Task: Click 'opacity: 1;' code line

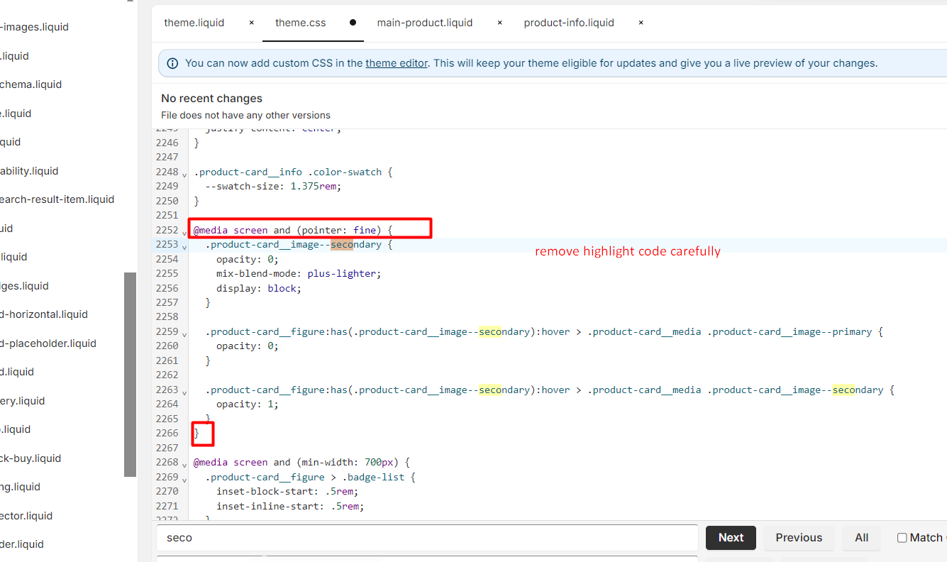Action: point(248,404)
